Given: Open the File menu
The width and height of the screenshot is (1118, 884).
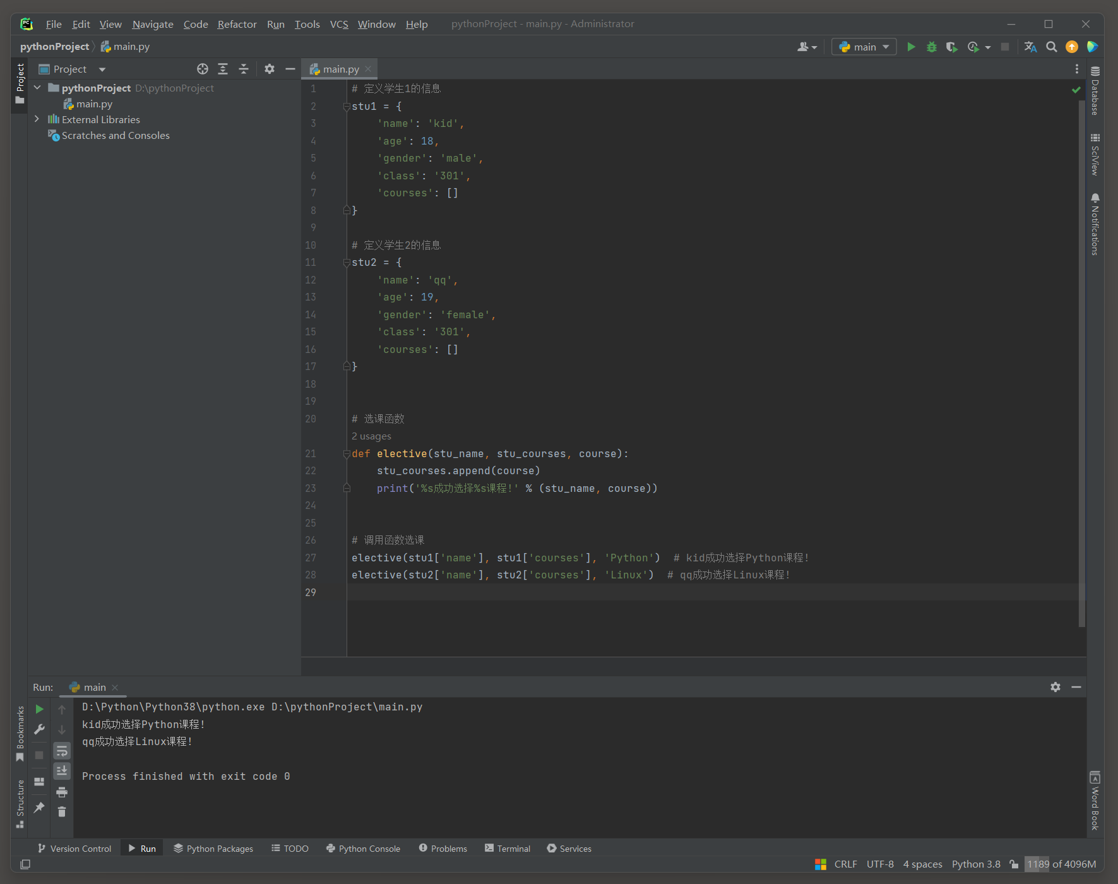Looking at the screenshot, I should (x=54, y=24).
